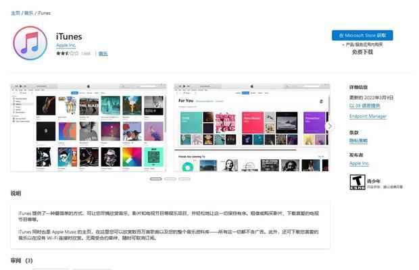
Task: Click the 发布者 label
Action: pyautogui.click(x=356, y=155)
